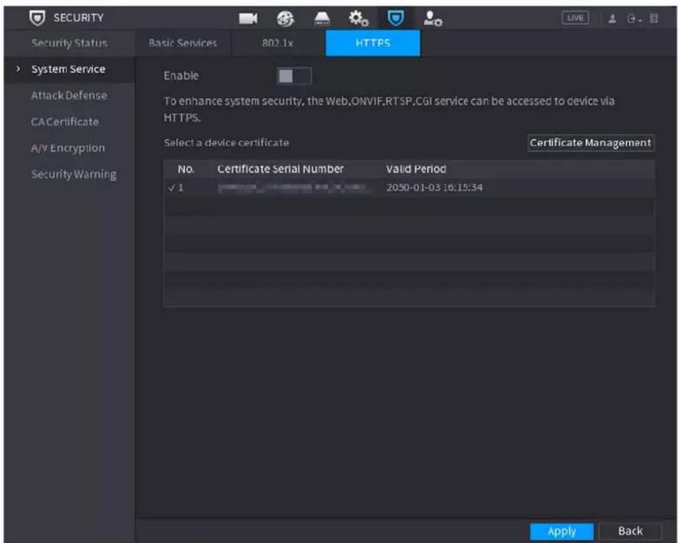Select the HTTPS tab
This screenshot has width=679, height=543.
point(372,43)
